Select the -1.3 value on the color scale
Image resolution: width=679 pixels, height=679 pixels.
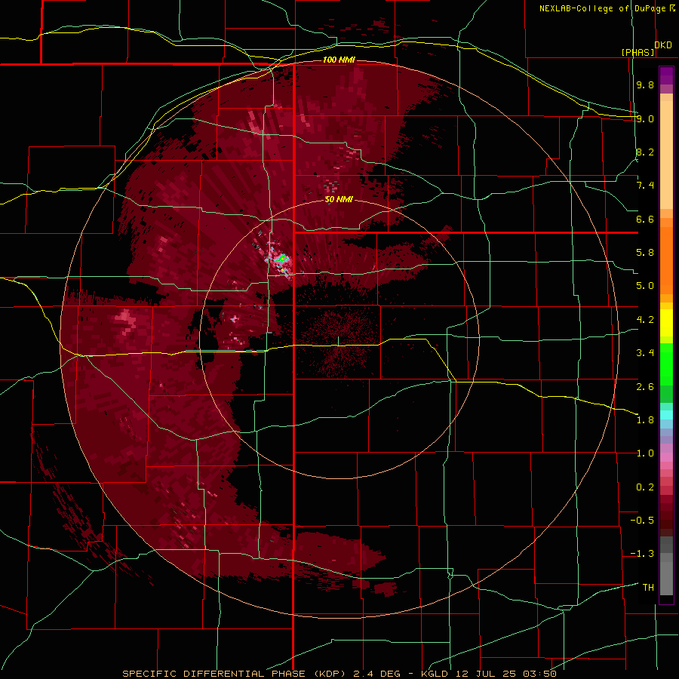tap(642, 554)
